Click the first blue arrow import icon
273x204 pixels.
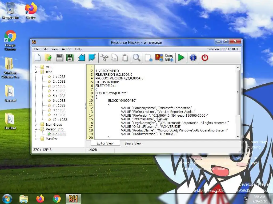pos(82,58)
